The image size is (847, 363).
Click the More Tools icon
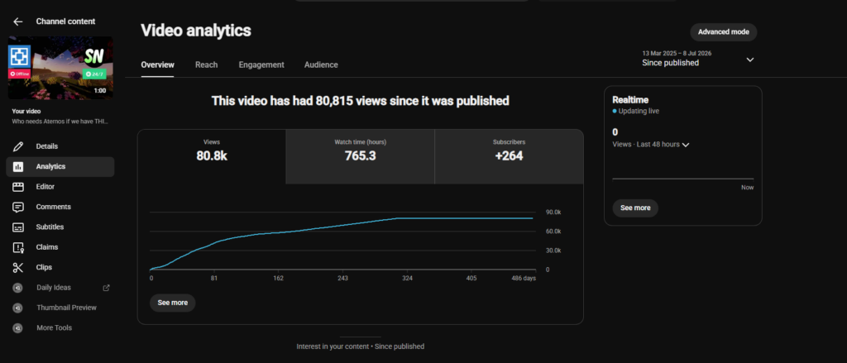[18, 328]
